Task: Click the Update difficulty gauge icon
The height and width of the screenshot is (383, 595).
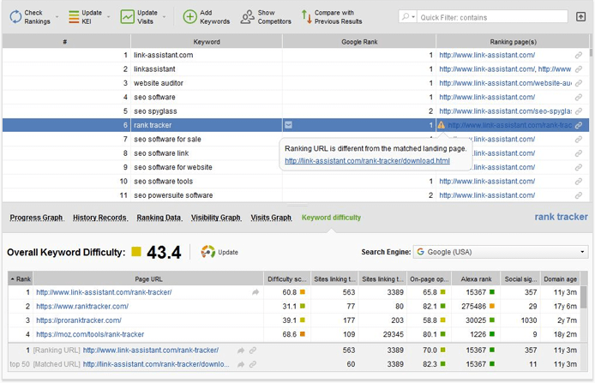Action: tap(208, 251)
